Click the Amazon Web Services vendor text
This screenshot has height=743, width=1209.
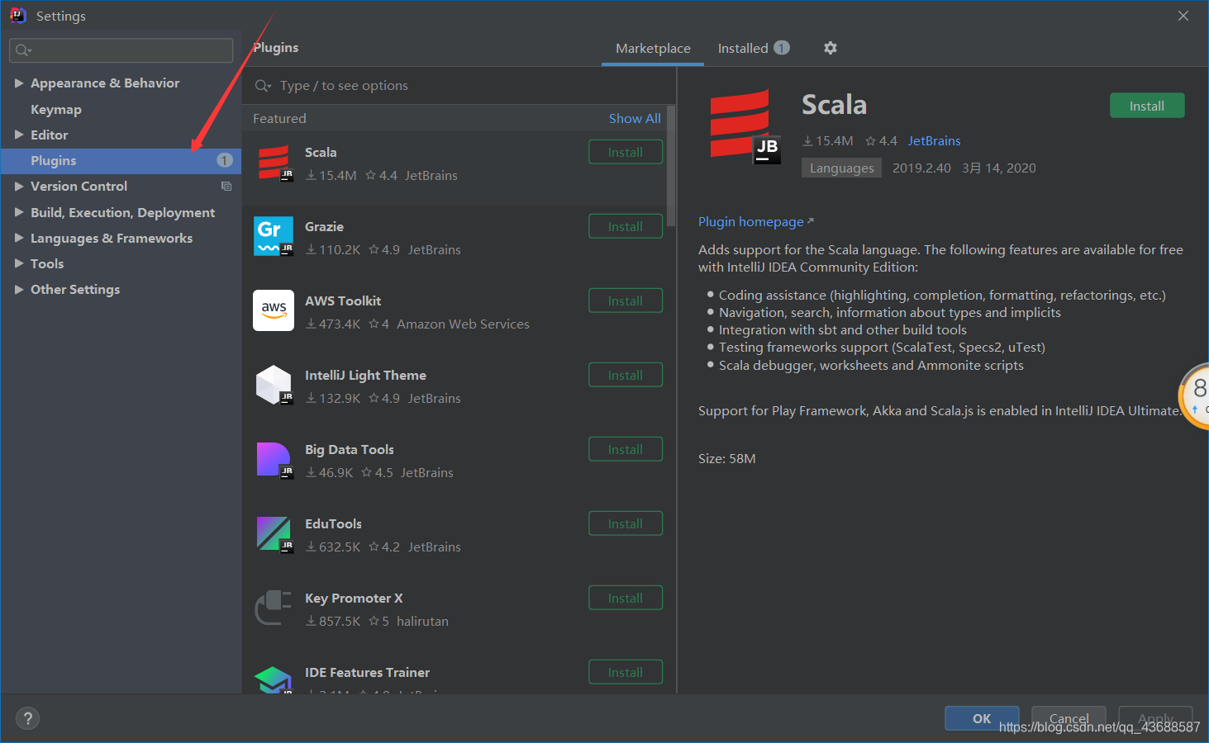463,324
